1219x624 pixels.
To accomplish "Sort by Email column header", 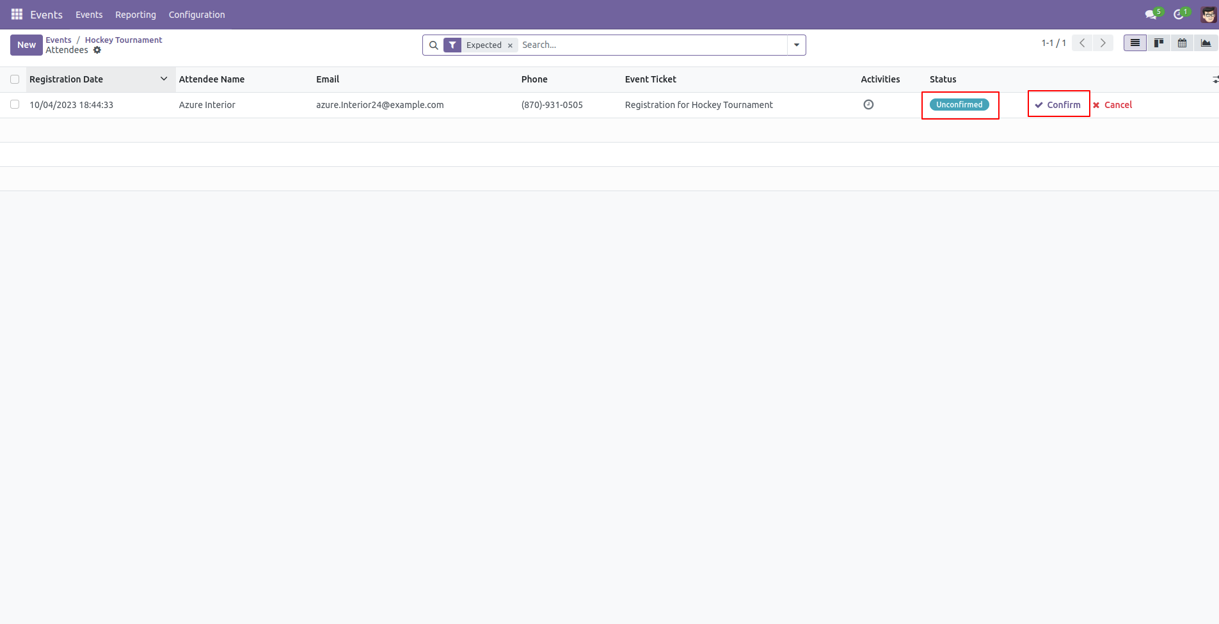I will point(328,79).
